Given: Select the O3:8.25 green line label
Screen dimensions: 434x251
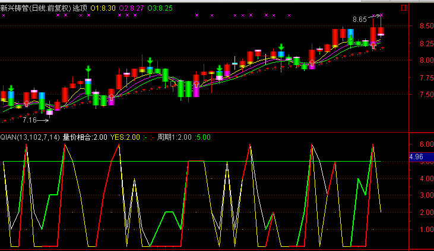Looking at the screenshot, I should click(160, 8).
